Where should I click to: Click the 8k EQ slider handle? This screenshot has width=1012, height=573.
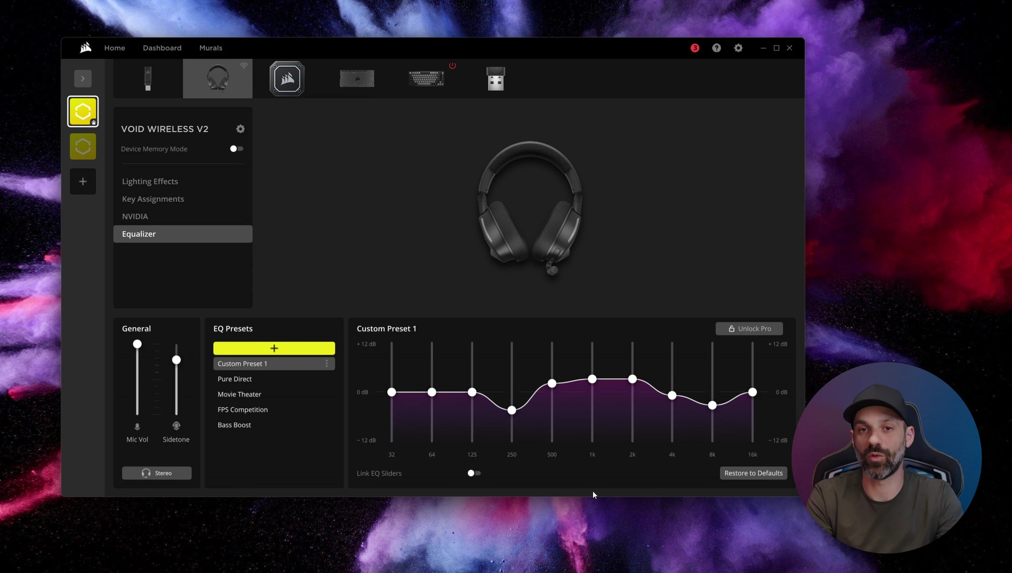point(713,405)
